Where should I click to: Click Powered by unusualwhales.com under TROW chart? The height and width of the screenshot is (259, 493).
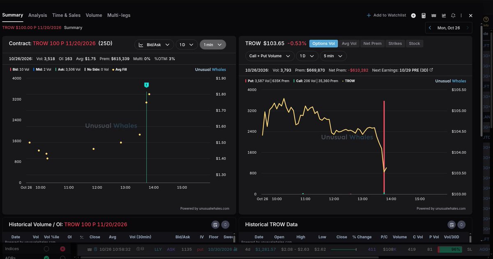tap(441, 209)
